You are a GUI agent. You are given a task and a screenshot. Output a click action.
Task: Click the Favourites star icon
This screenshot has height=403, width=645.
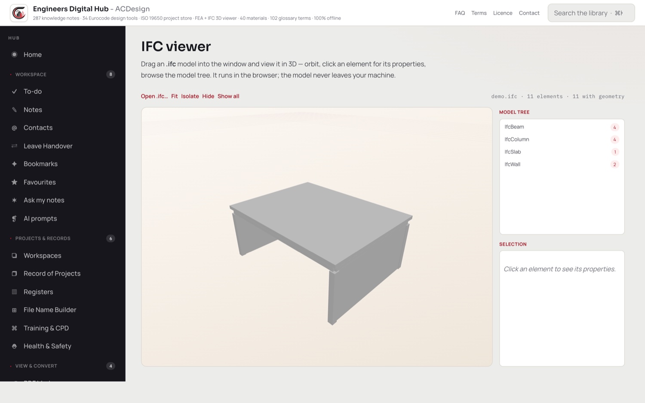click(x=14, y=182)
